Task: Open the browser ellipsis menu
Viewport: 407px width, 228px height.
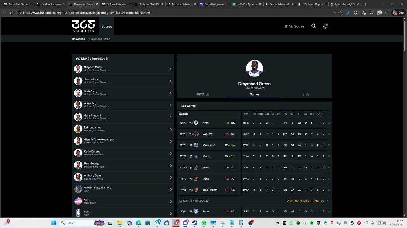Action: 387,13
